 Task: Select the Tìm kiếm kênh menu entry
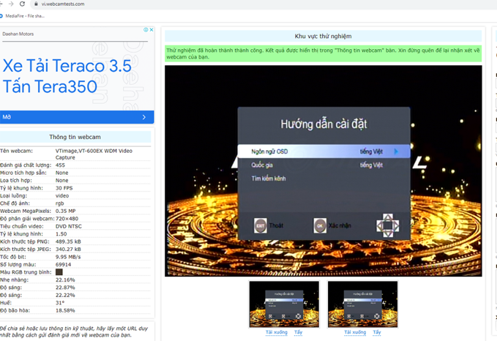point(269,178)
